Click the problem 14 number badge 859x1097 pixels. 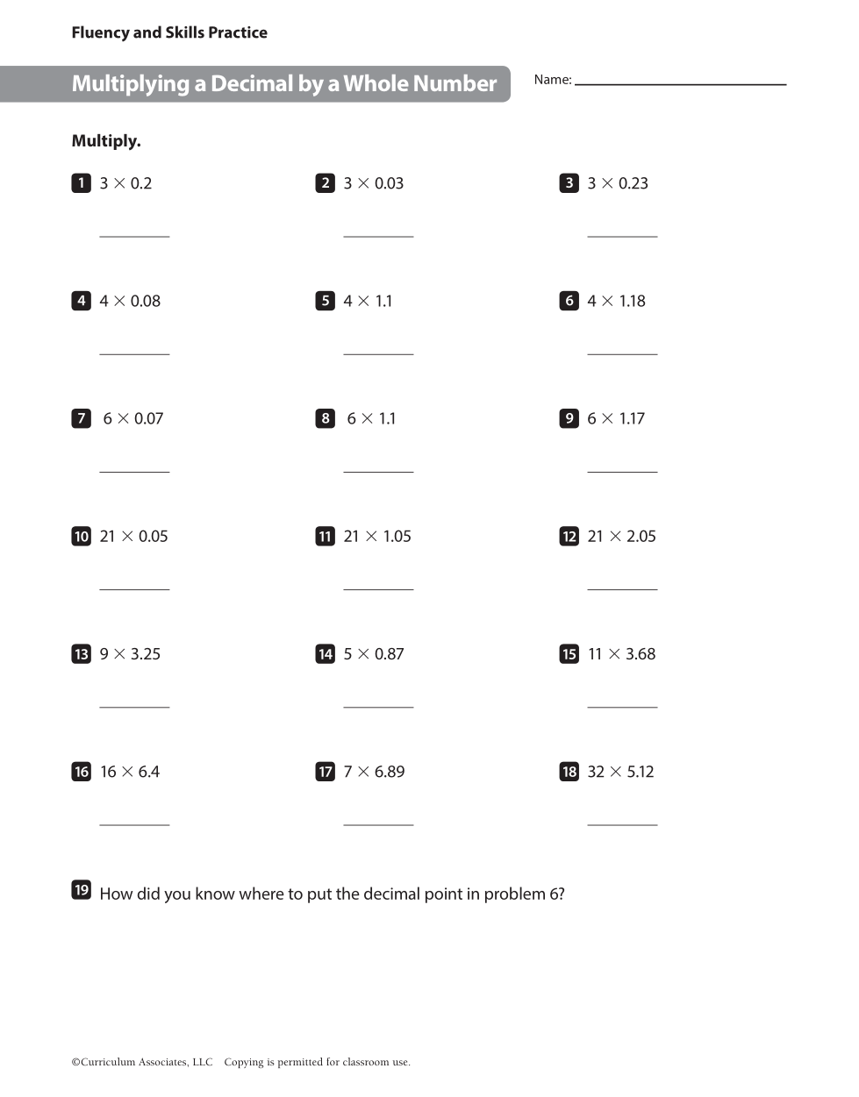tap(325, 654)
